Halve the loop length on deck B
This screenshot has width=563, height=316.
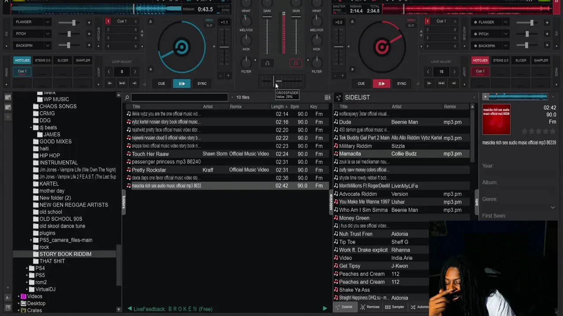(x=428, y=72)
